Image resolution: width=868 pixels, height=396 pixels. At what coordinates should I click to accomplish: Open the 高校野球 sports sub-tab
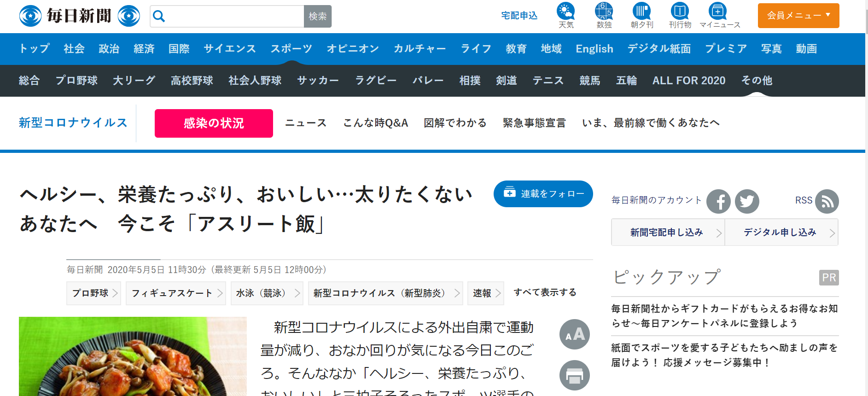192,81
